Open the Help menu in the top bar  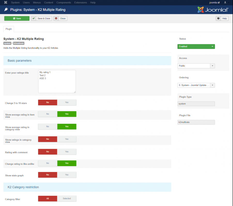(93, 3)
